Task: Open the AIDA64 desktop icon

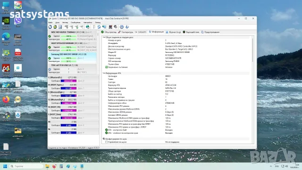Action: (x=6, y=68)
